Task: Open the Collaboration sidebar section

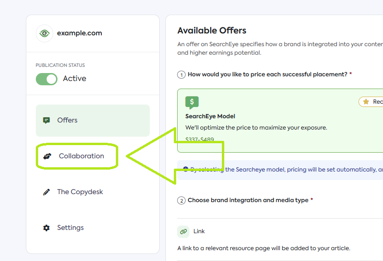Action: pyautogui.click(x=81, y=156)
